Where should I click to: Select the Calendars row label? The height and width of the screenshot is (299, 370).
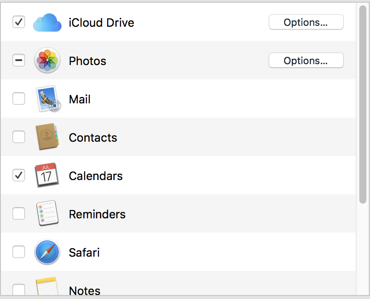(95, 176)
